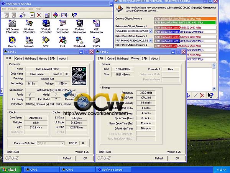The height and width of the screenshot is (173, 230).
Task: Switch to Mainboard tab in left CPU-Z
Action: [31, 58]
